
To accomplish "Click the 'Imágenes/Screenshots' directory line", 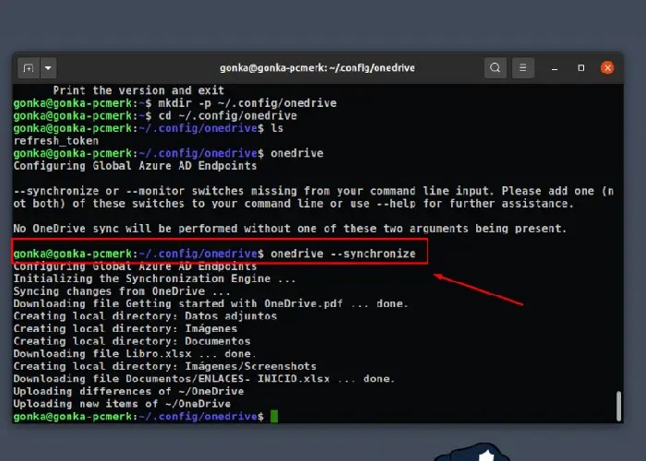I will (165, 366).
